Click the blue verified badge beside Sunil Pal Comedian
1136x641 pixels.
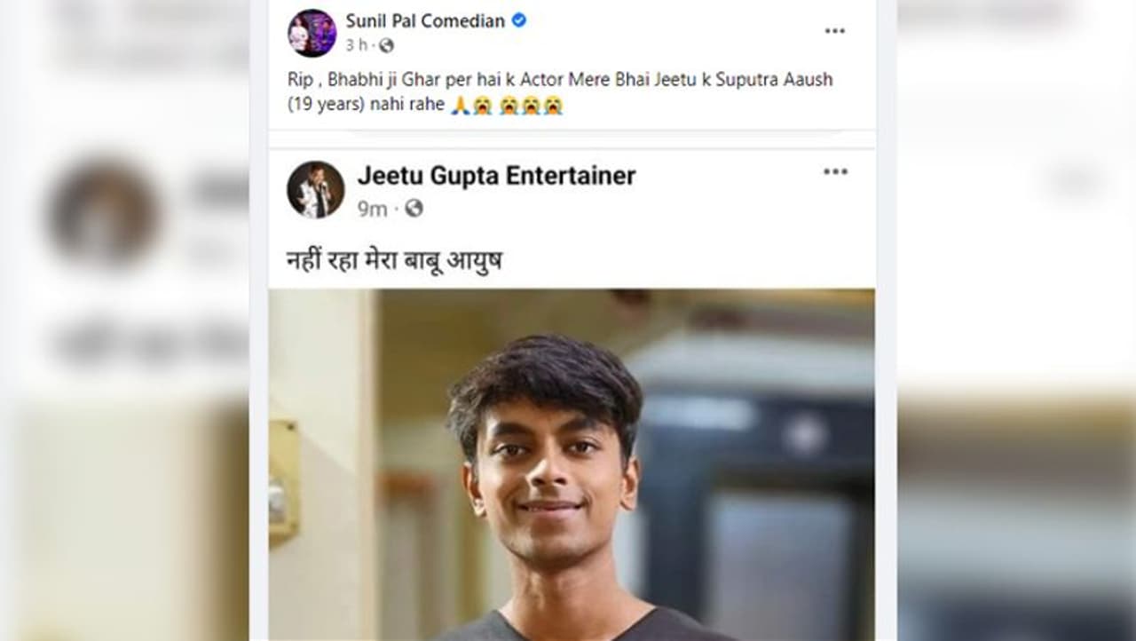519,20
